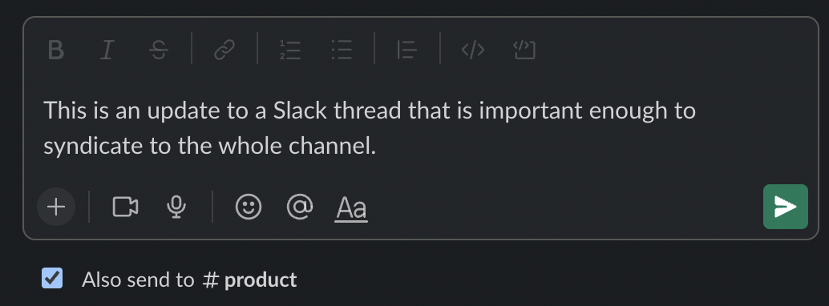
Task: Click the 'Also send to' label text
Action: click(138, 280)
